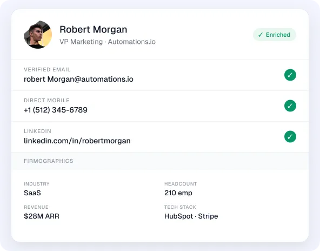320x251 pixels.
Task: Click the Tech Stack field label
Action: [x=180, y=207]
